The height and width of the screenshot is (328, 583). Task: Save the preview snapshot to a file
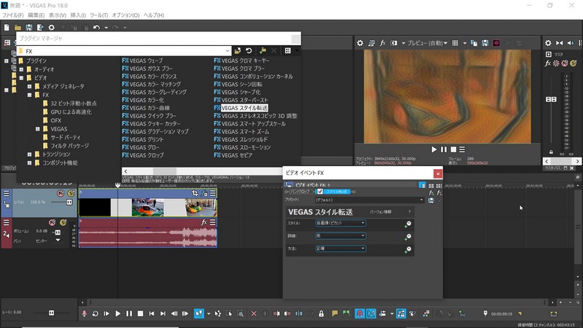[485, 43]
